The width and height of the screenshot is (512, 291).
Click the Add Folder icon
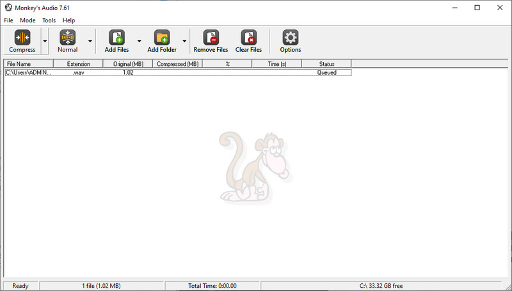click(x=162, y=37)
